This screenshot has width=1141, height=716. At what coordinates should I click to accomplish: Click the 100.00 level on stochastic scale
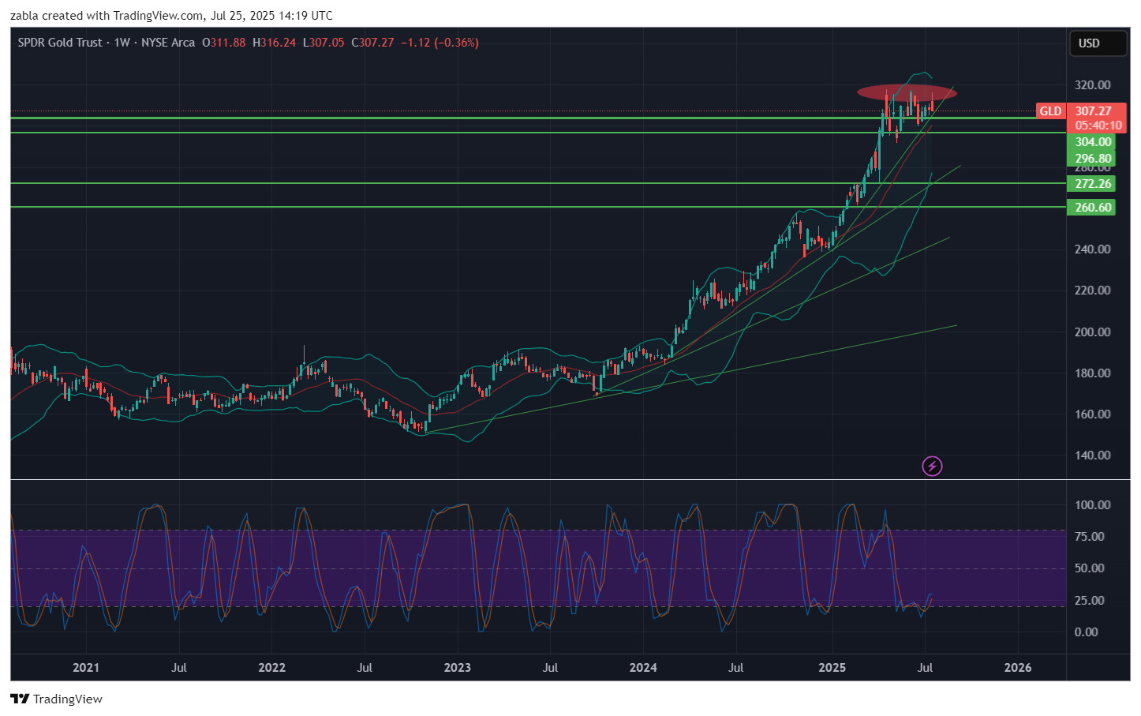point(1092,505)
